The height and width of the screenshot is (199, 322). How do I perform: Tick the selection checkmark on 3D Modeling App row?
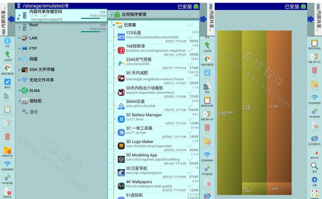[x=190, y=159]
